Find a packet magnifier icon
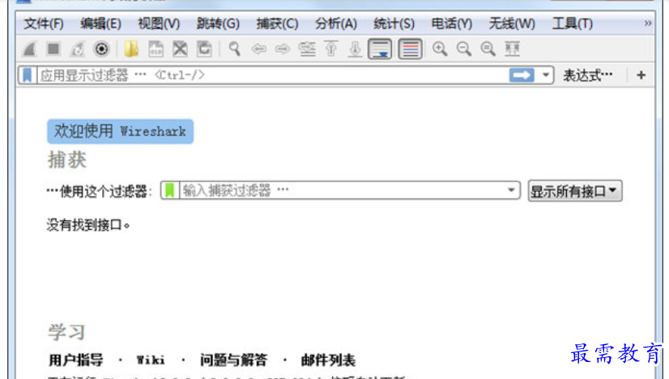 [x=234, y=49]
